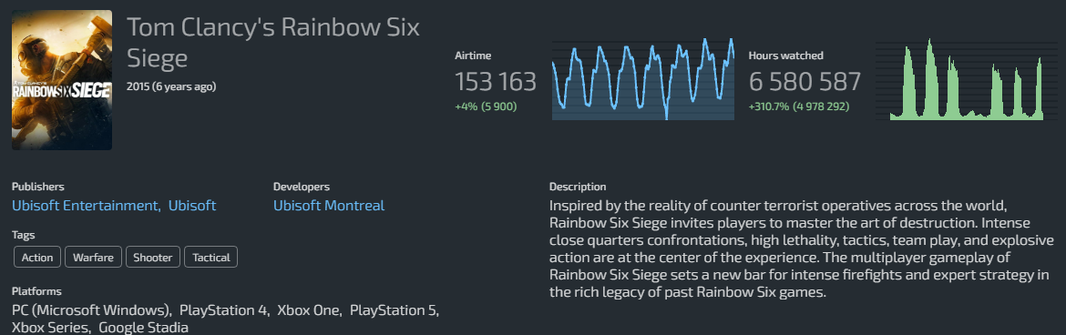The height and width of the screenshot is (335, 1066).
Task: Click the Google Stadia platform text
Action: (143, 328)
